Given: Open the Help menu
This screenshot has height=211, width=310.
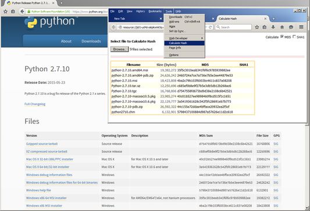Looking at the screenshot, I should pyautogui.click(x=178, y=11).
